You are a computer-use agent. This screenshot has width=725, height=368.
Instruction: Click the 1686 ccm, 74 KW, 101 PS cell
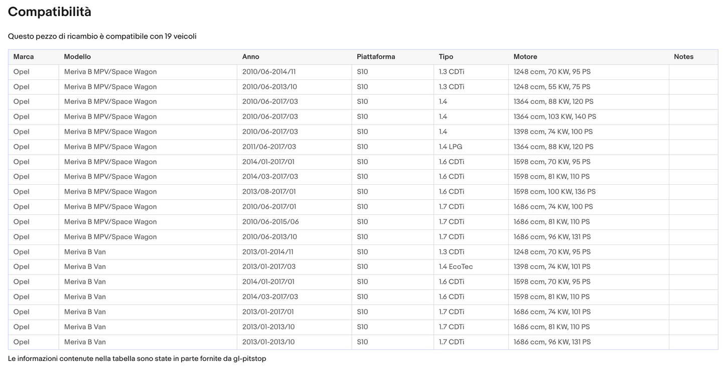tap(552, 312)
